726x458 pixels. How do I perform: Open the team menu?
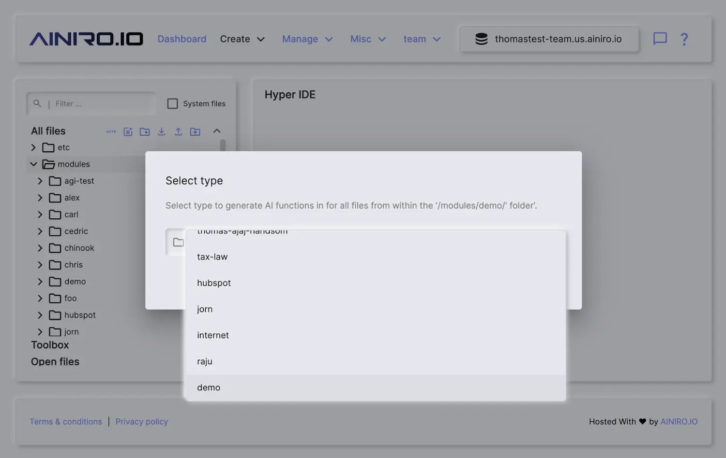tap(422, 39)
